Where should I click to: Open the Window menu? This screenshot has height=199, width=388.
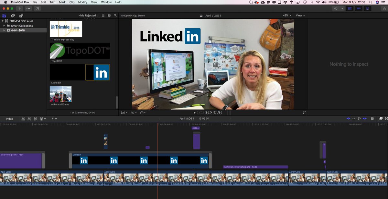(106, 2)
